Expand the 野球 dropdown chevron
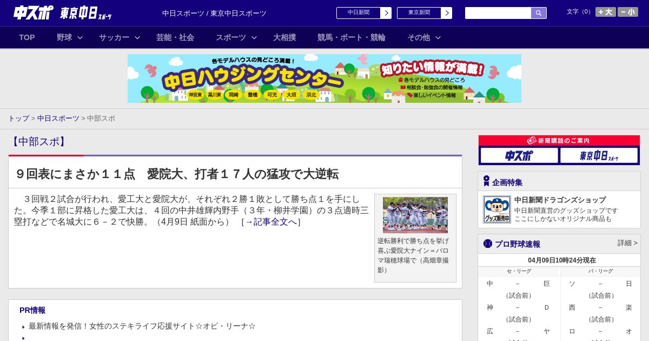Screen dimensions: 649x341 [80, 37]
